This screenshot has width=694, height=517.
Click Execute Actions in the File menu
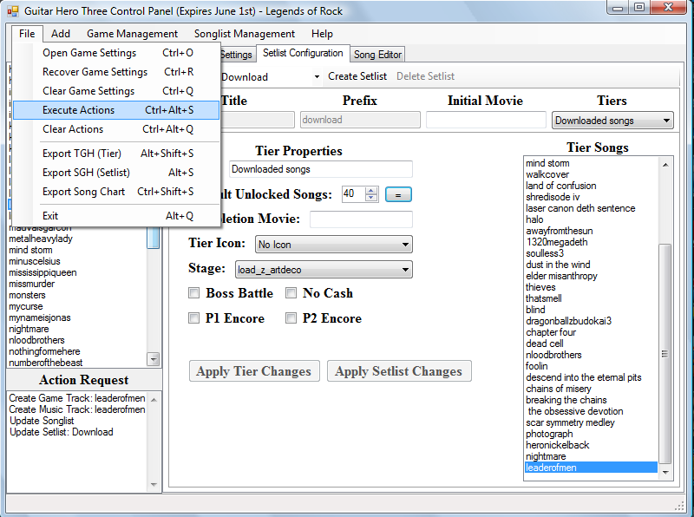(x=116, y=110)
